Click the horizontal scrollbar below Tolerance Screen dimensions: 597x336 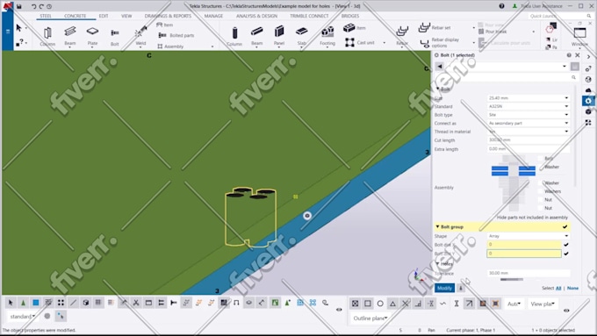tap(512, 280)
